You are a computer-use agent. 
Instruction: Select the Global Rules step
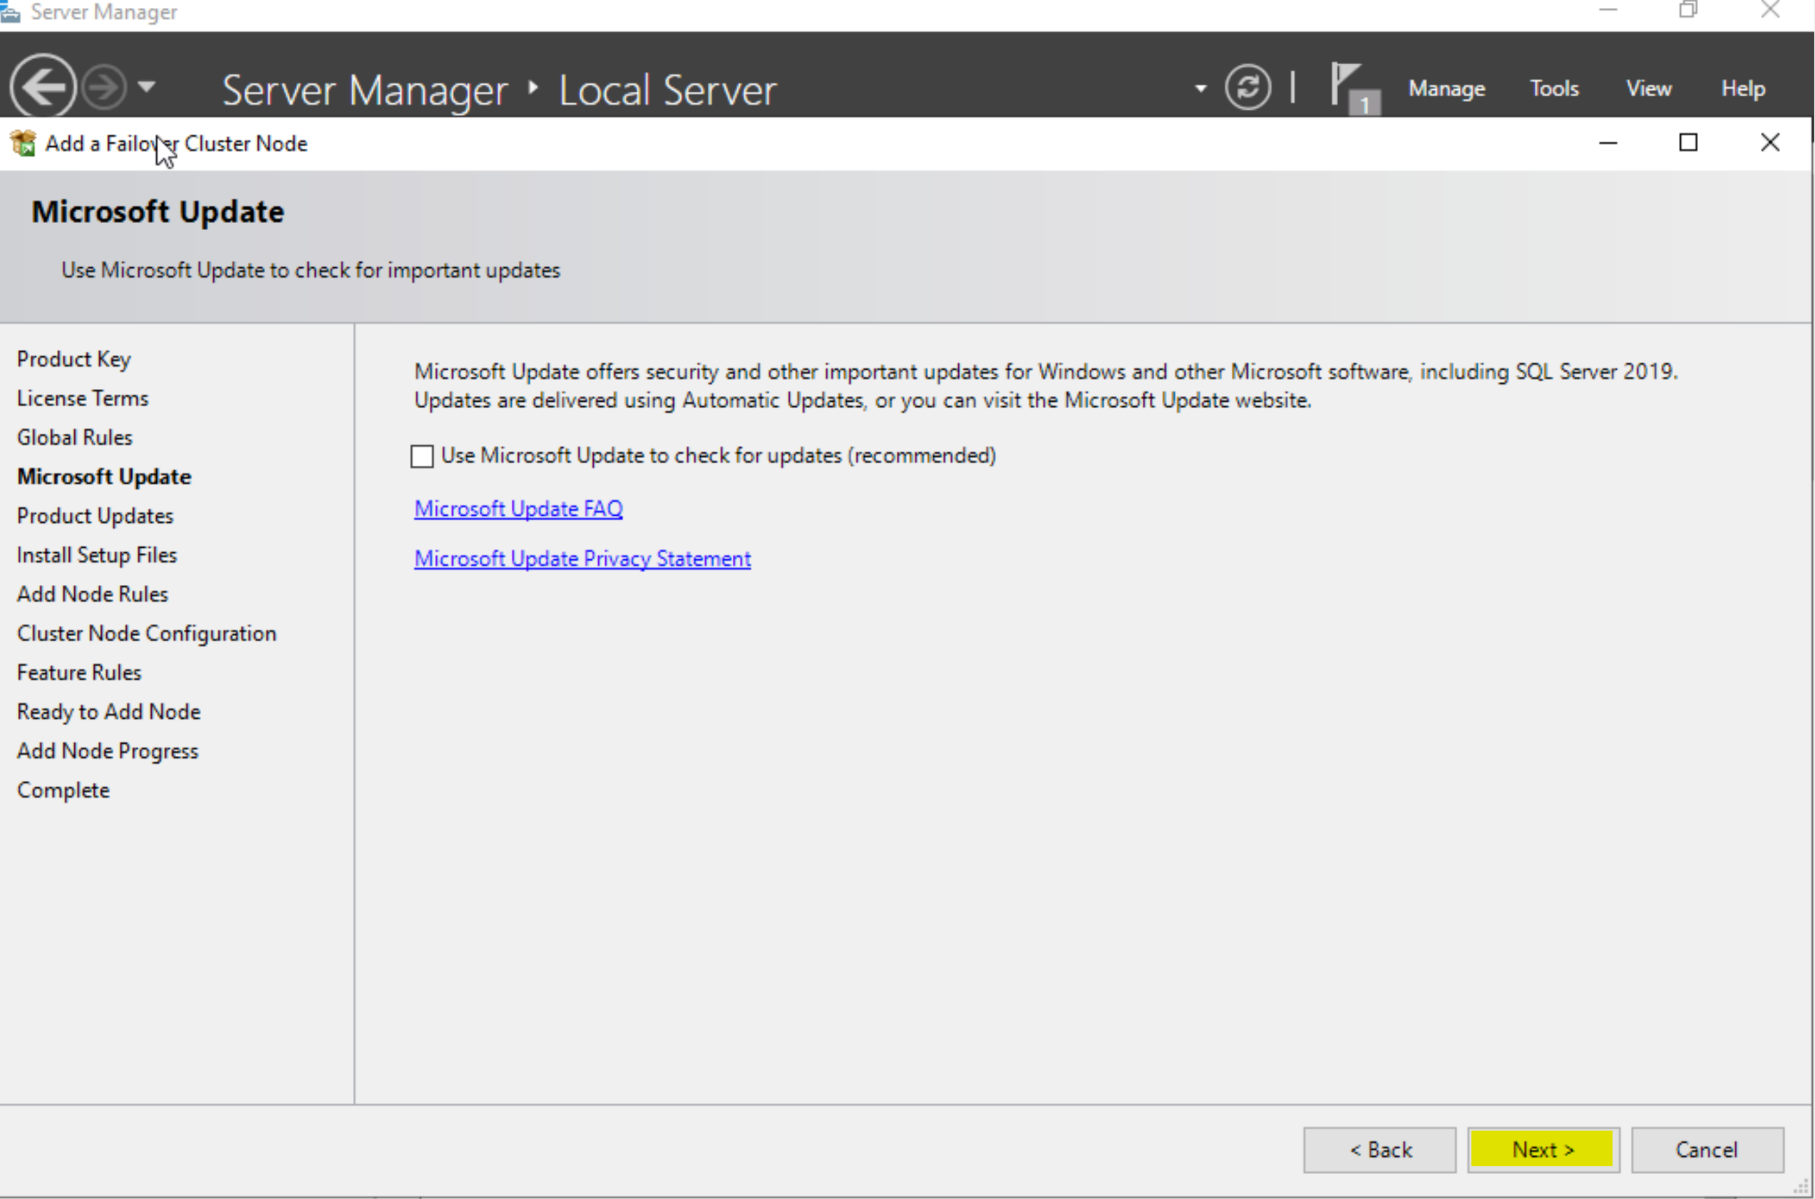click(74, 437)
